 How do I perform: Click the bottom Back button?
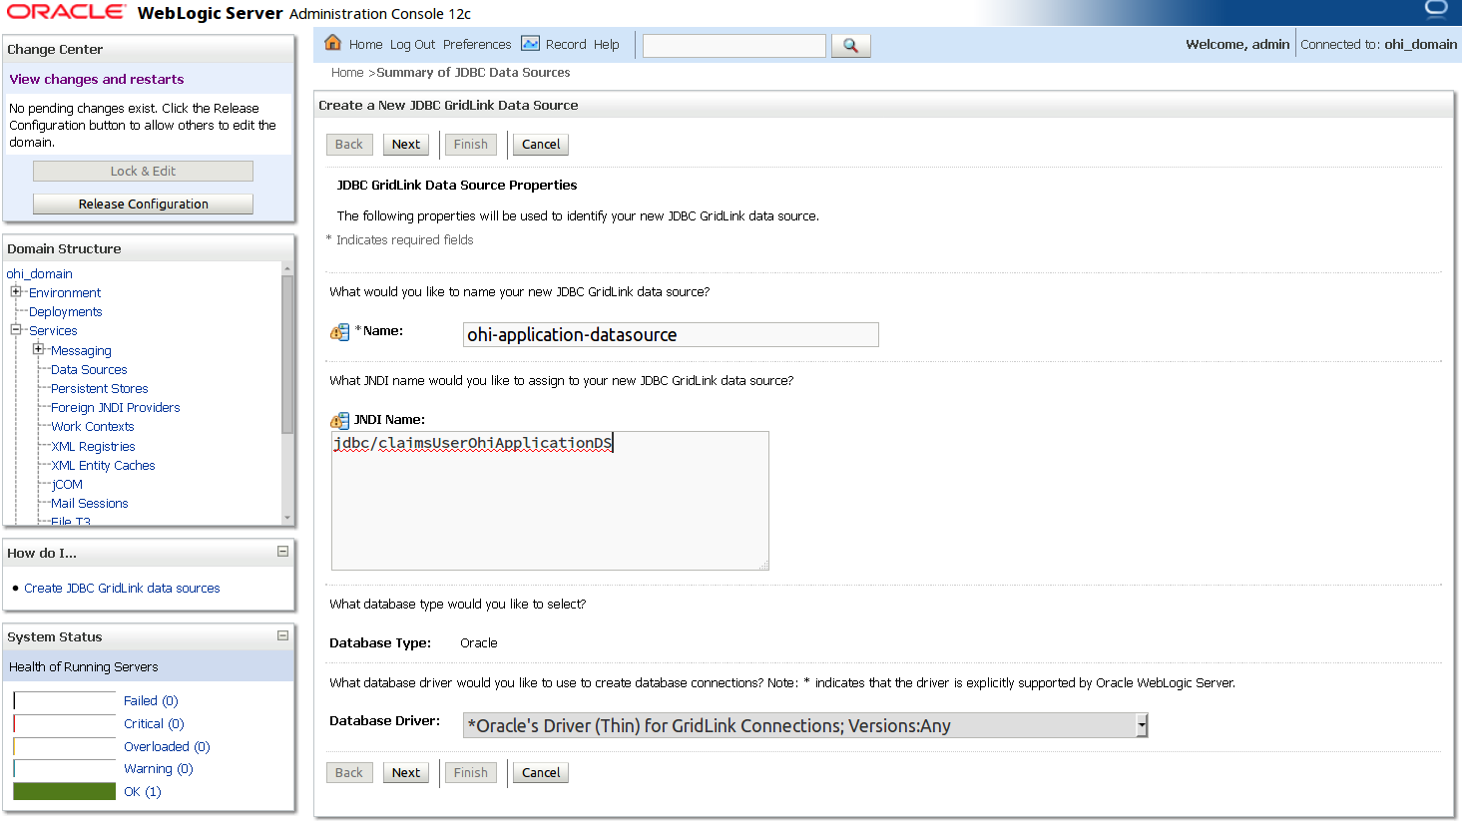point(349,773)
